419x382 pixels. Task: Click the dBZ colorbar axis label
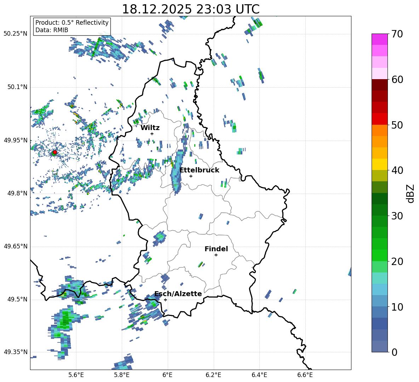tap(411, 193)
